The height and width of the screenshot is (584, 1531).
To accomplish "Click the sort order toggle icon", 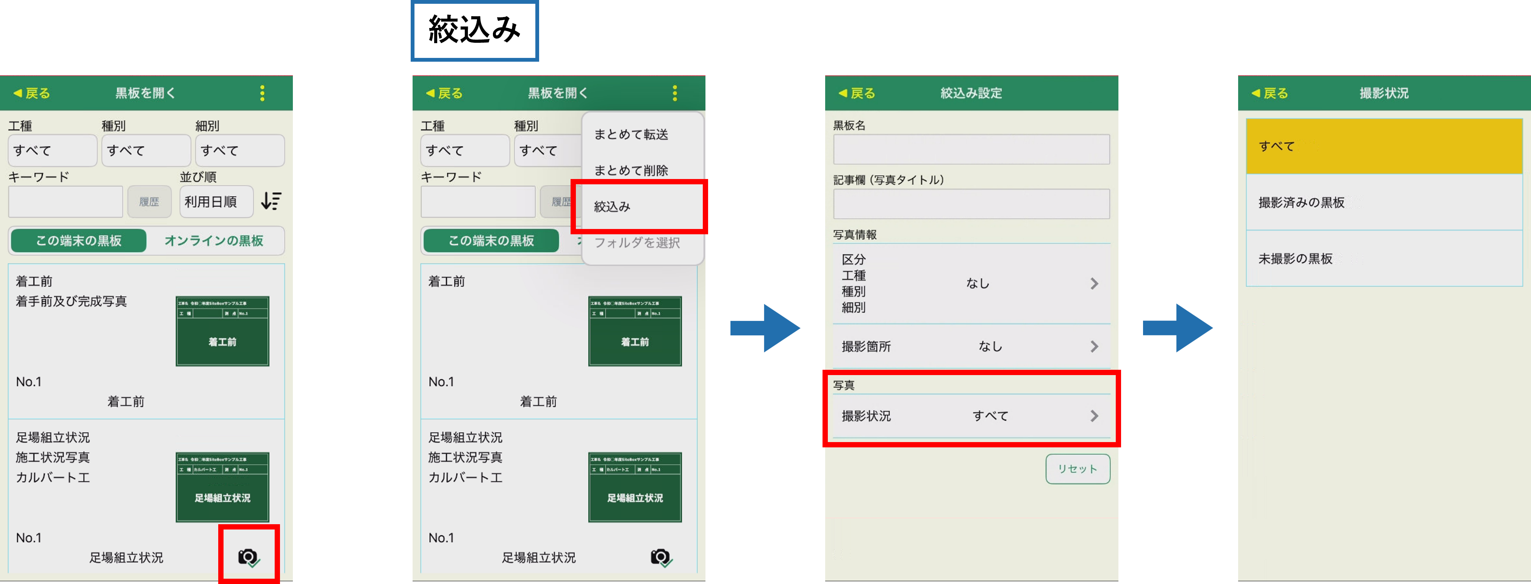I will (x=272, y=201).
